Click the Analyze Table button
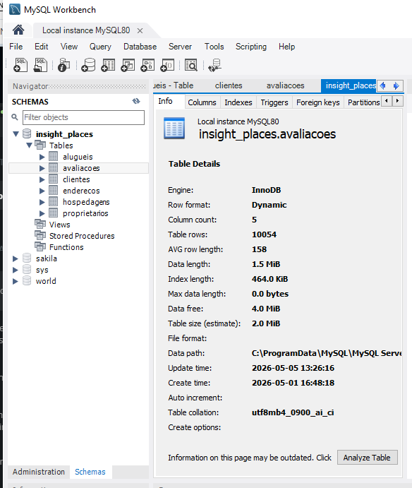 [x=367, y=458]
